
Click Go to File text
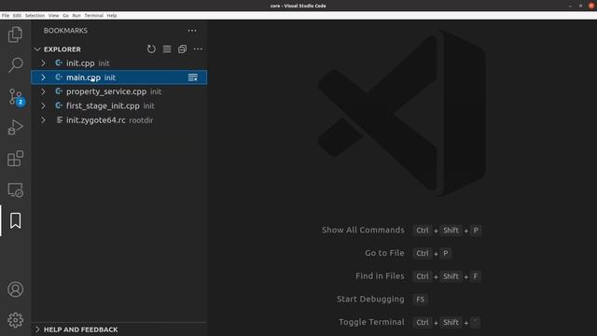pyautogui.click(x=384, y=253)
